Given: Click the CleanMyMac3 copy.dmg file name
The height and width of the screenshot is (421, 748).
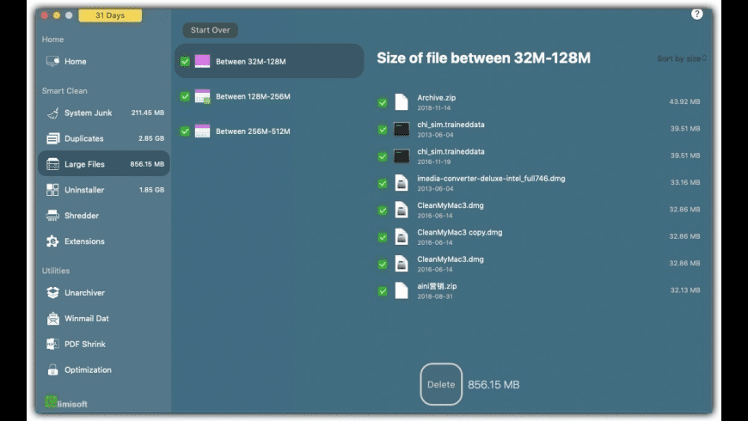Looking at the screenshot, I should pos(459,233).
